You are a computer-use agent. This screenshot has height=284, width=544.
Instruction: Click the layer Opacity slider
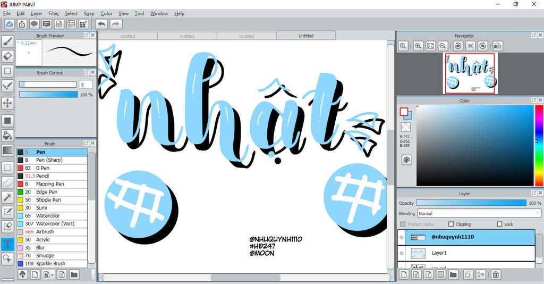(471, 203)
